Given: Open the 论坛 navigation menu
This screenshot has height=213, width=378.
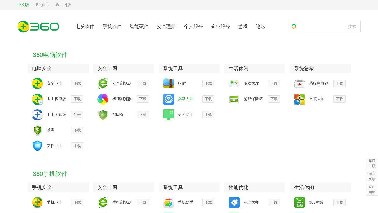Looking at the screenshot, I should pos(261,27).
